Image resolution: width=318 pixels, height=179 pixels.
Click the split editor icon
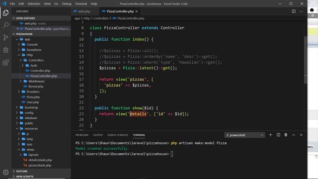pos(294,11)
